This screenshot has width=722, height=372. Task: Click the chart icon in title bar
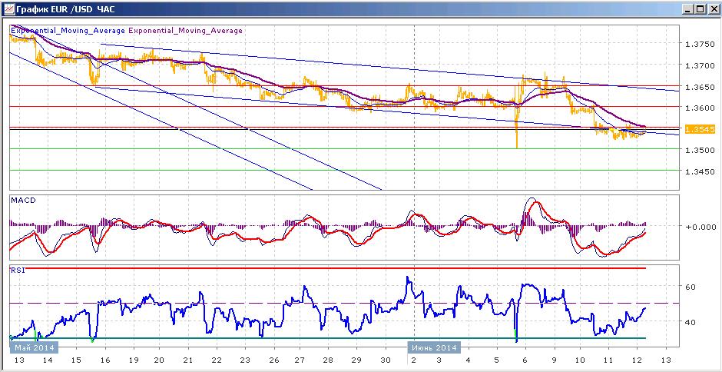(x=8, y=8)
